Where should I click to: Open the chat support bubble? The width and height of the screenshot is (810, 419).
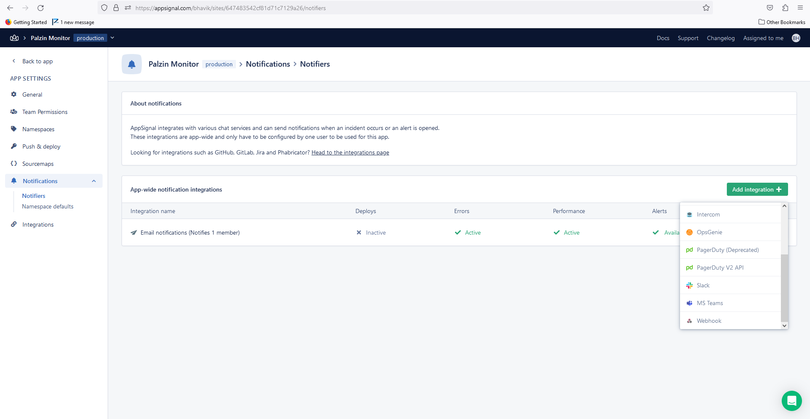pyautogui.click(x=791, y=400)
